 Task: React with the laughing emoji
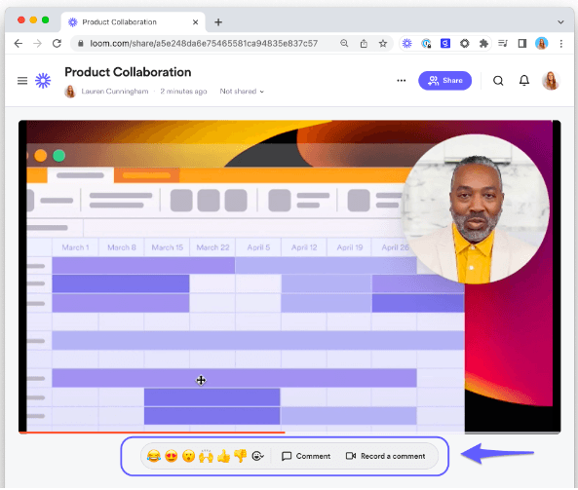tap(153, 456)
